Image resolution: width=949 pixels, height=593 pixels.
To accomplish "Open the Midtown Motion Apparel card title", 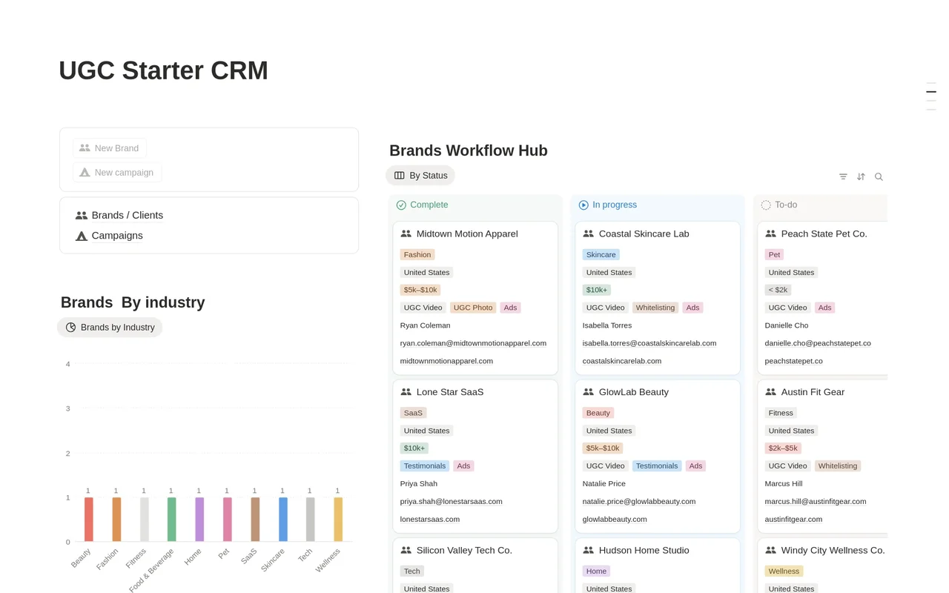I will pos(467,233).
